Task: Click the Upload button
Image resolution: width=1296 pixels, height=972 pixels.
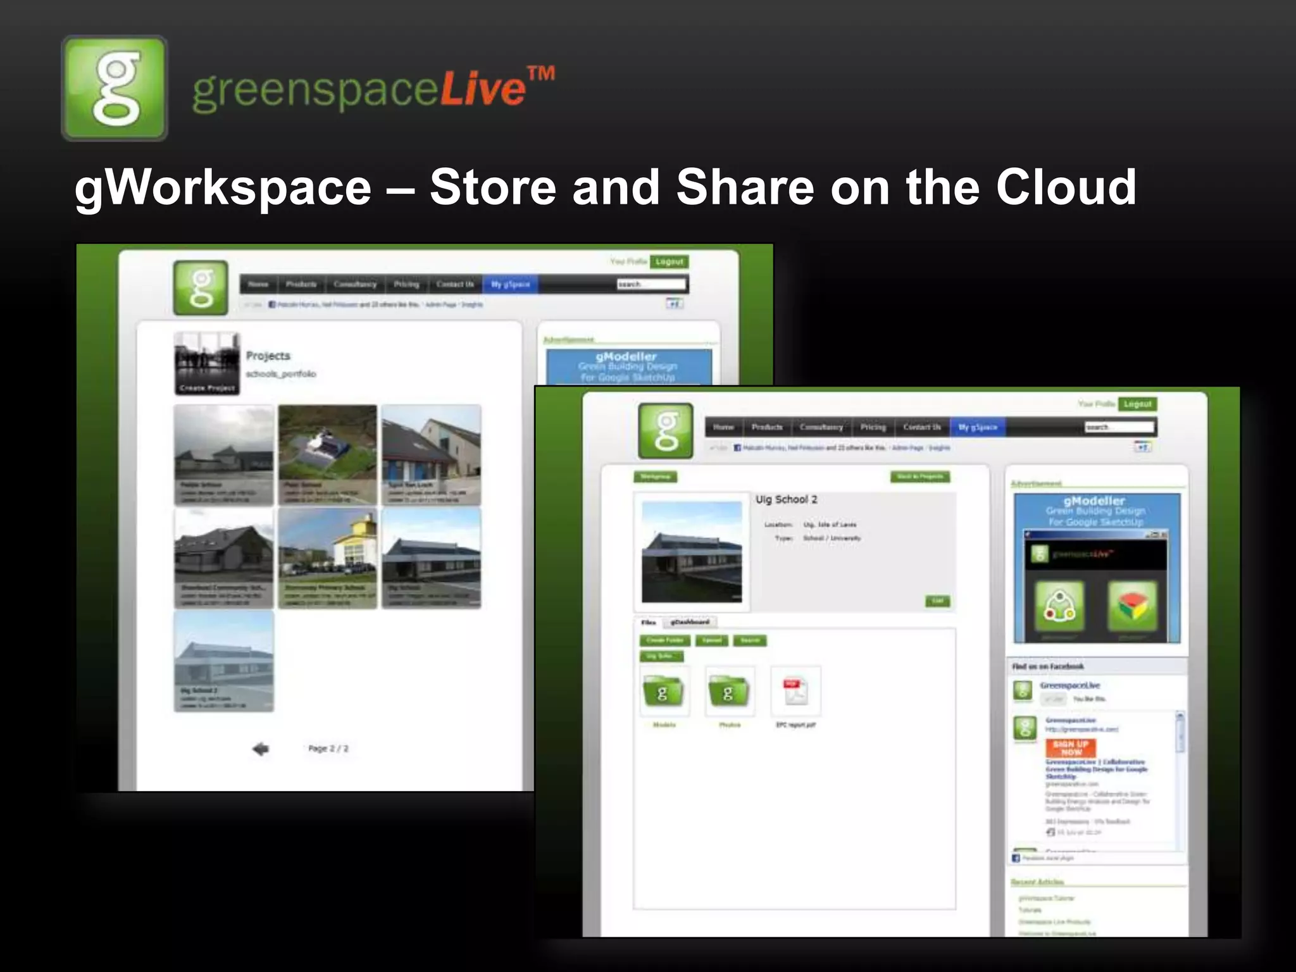Action: pos(712,640)
